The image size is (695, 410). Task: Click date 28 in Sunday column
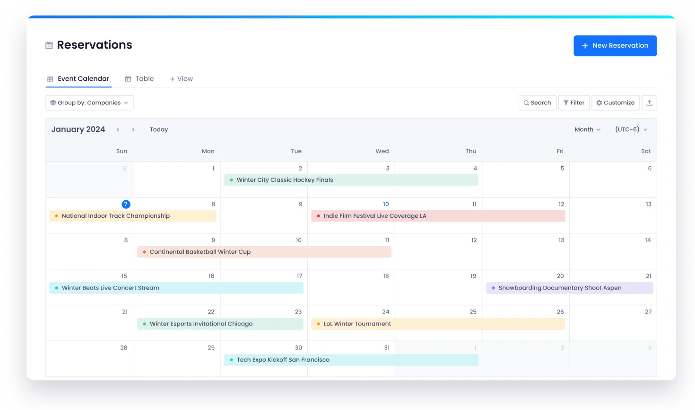pyautogui.click(x=124, y=348)
